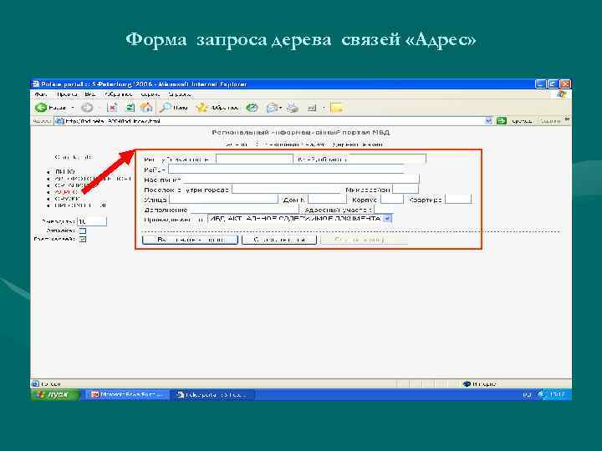Screen dimensions: 602x451
Task: Switch to Microsoft PowerPoint taskbar item
Action: pos(127,394)
